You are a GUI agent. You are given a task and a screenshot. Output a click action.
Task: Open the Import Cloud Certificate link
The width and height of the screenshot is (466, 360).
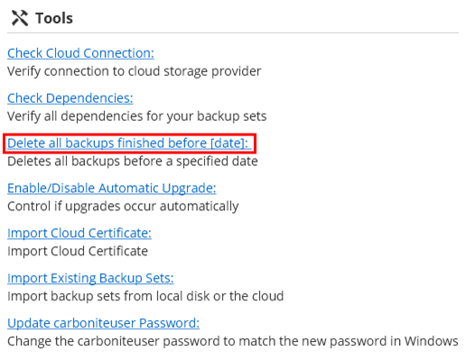79,233
